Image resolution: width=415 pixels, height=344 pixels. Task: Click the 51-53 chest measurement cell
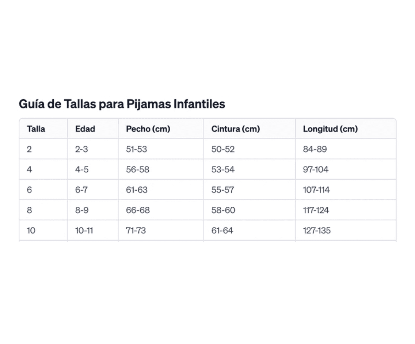pos(136,149)
